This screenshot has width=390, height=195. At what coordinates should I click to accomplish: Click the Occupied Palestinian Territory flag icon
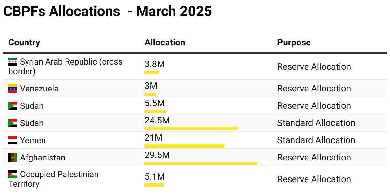pyautogui.click(x=12, y=174)
